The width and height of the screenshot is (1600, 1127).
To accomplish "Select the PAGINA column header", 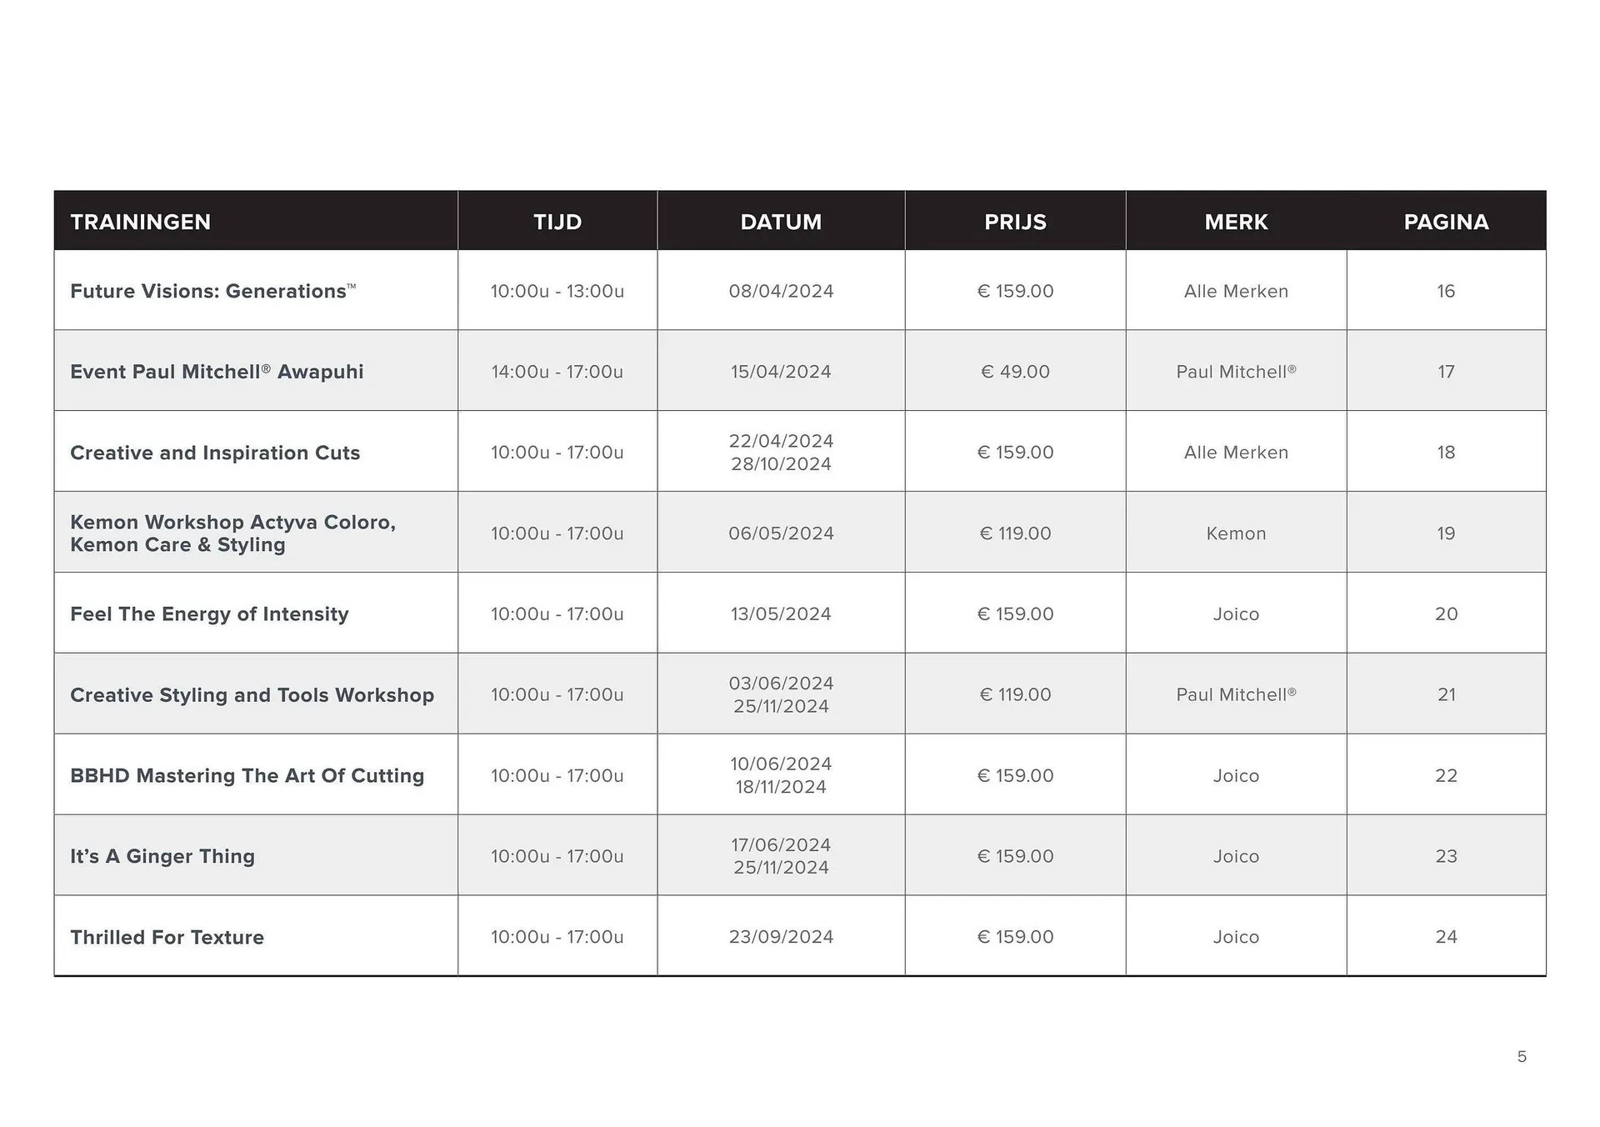I will click(x=1446, y=222).
